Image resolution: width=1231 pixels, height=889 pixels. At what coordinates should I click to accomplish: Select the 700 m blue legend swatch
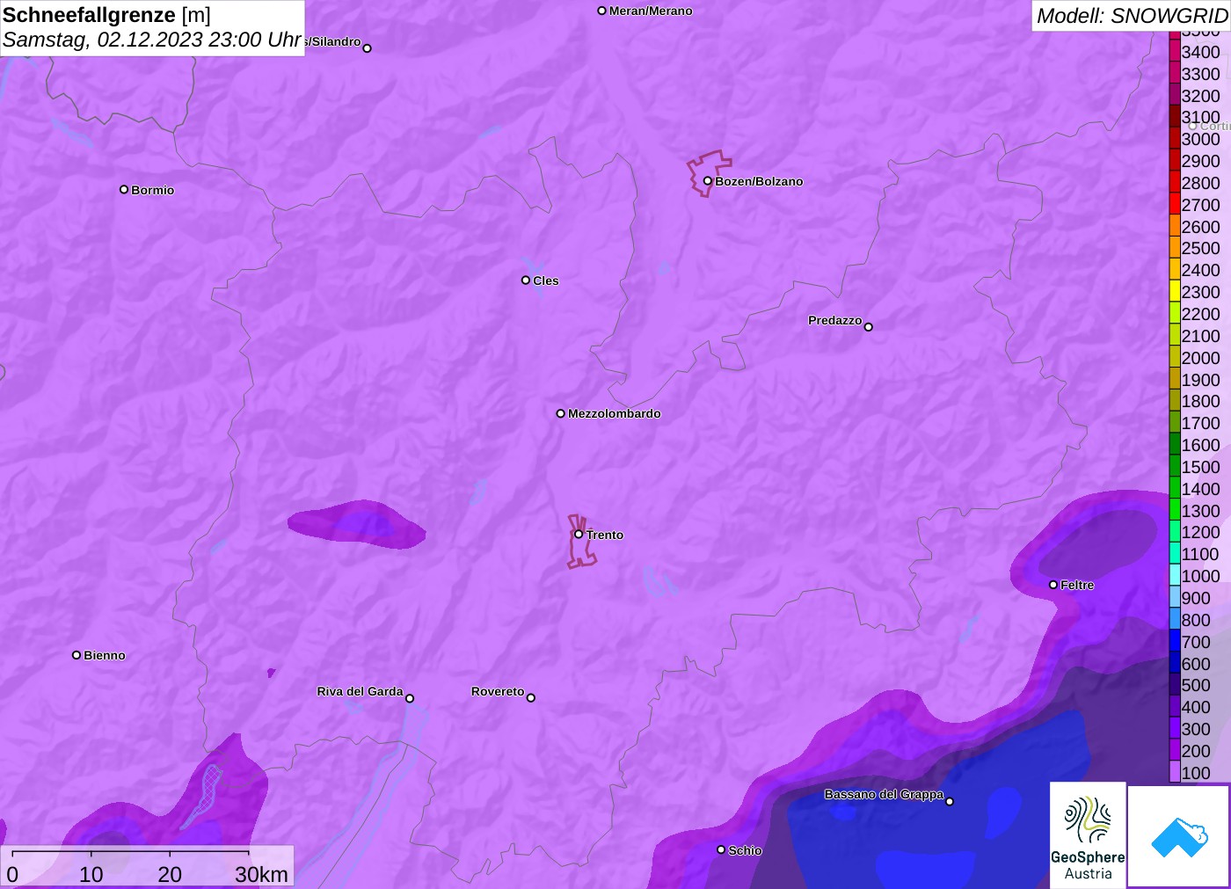point(1175,641)
